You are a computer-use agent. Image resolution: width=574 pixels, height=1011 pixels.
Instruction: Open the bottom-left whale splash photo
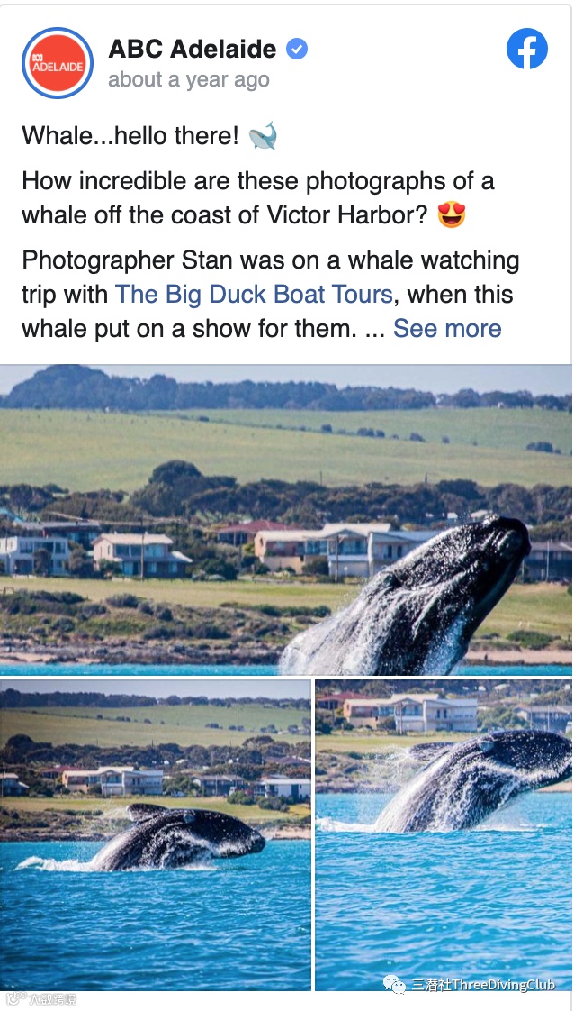pos(155,835)
